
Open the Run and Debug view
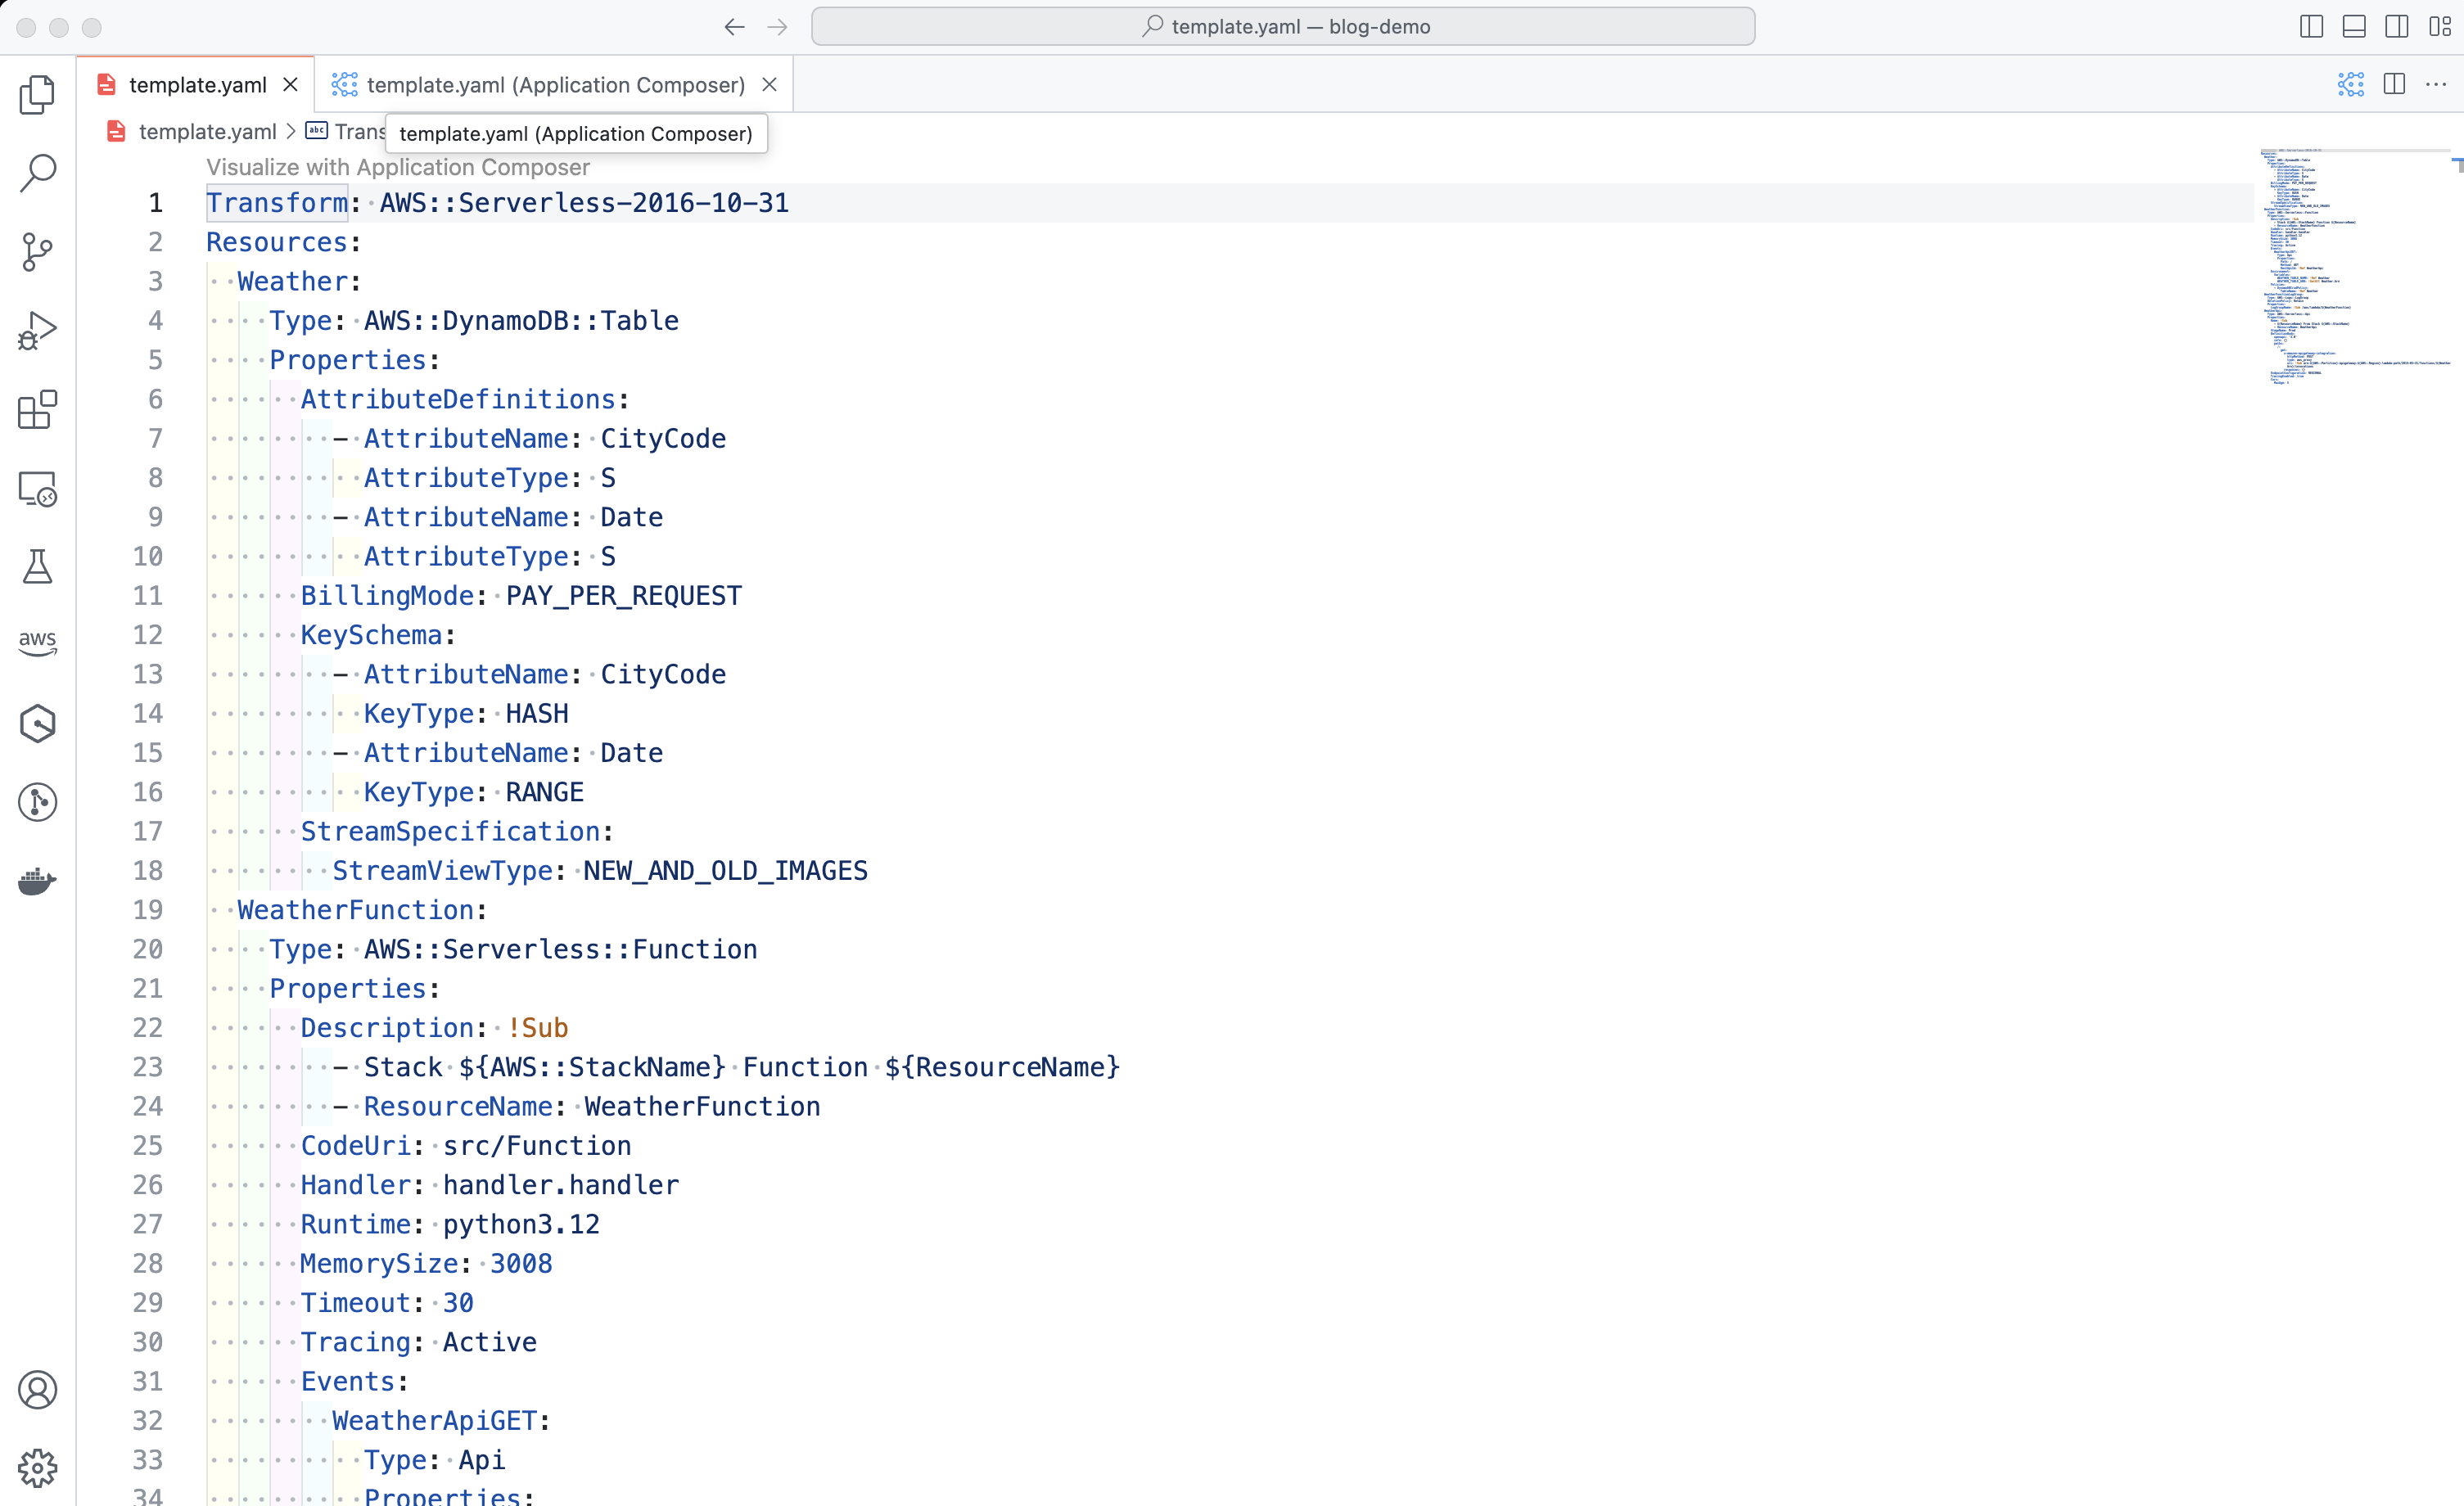tap(37, 330)
